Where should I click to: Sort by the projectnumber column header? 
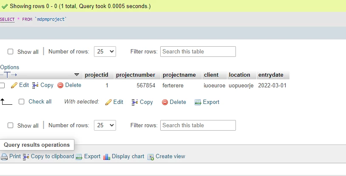tap(136, 75)
